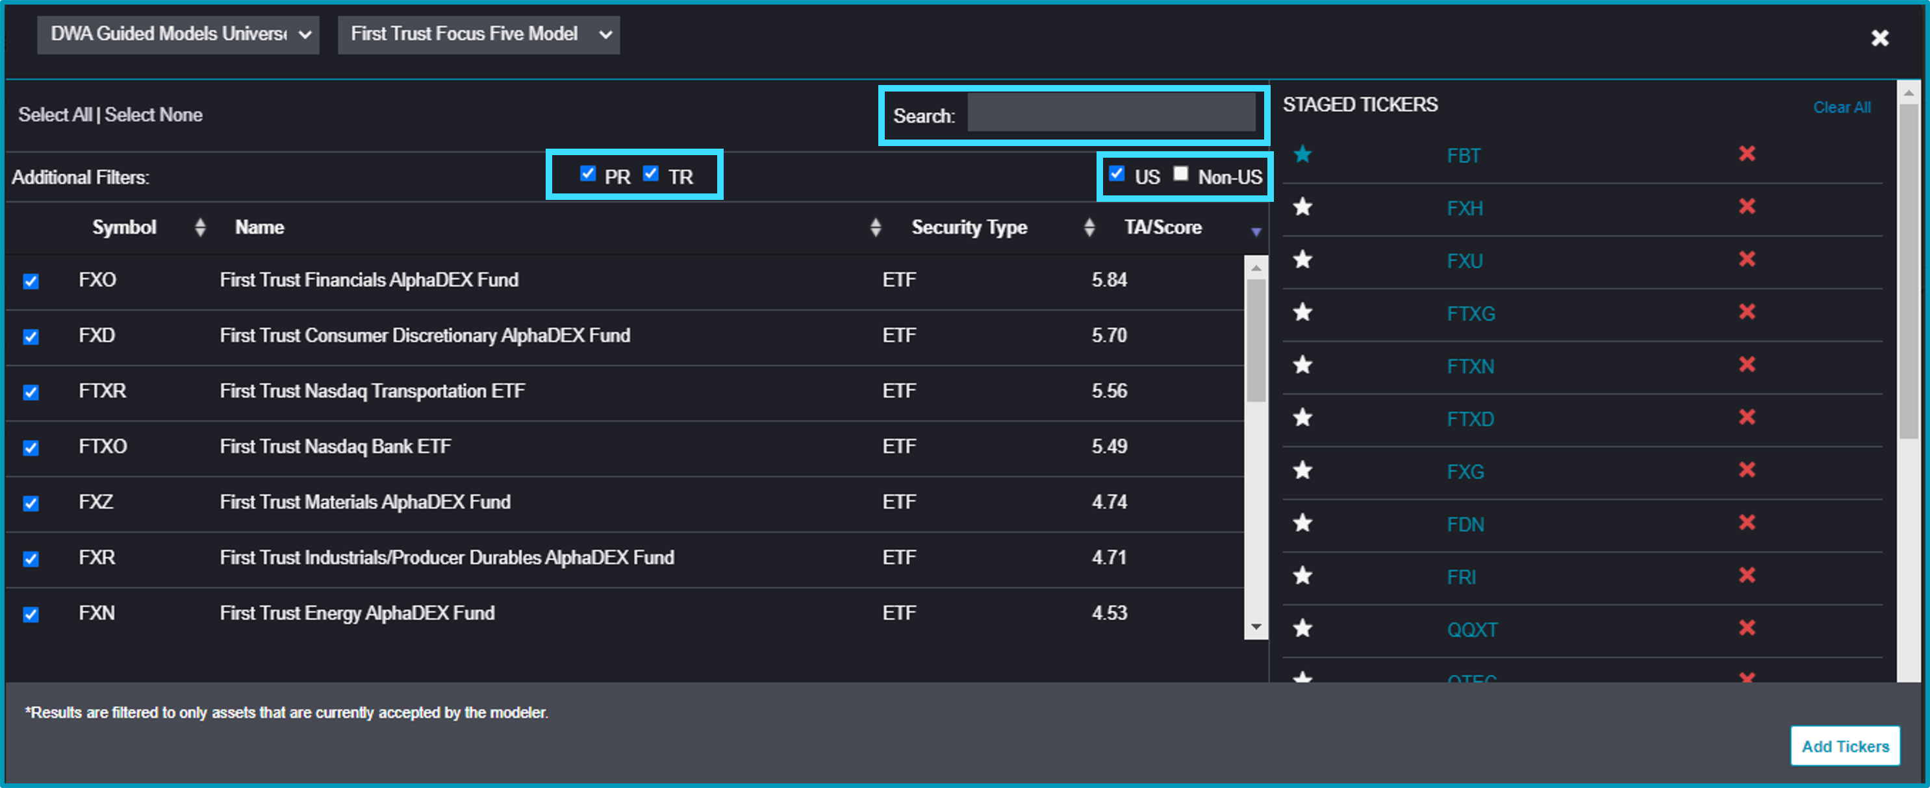Remove FBT from staged tickers
The height and width of the screenshot is (788, 1930).
pyautogui.click(x=1747, y=153)
